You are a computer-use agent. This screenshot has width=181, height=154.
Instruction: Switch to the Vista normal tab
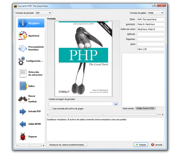pos(128,108)
